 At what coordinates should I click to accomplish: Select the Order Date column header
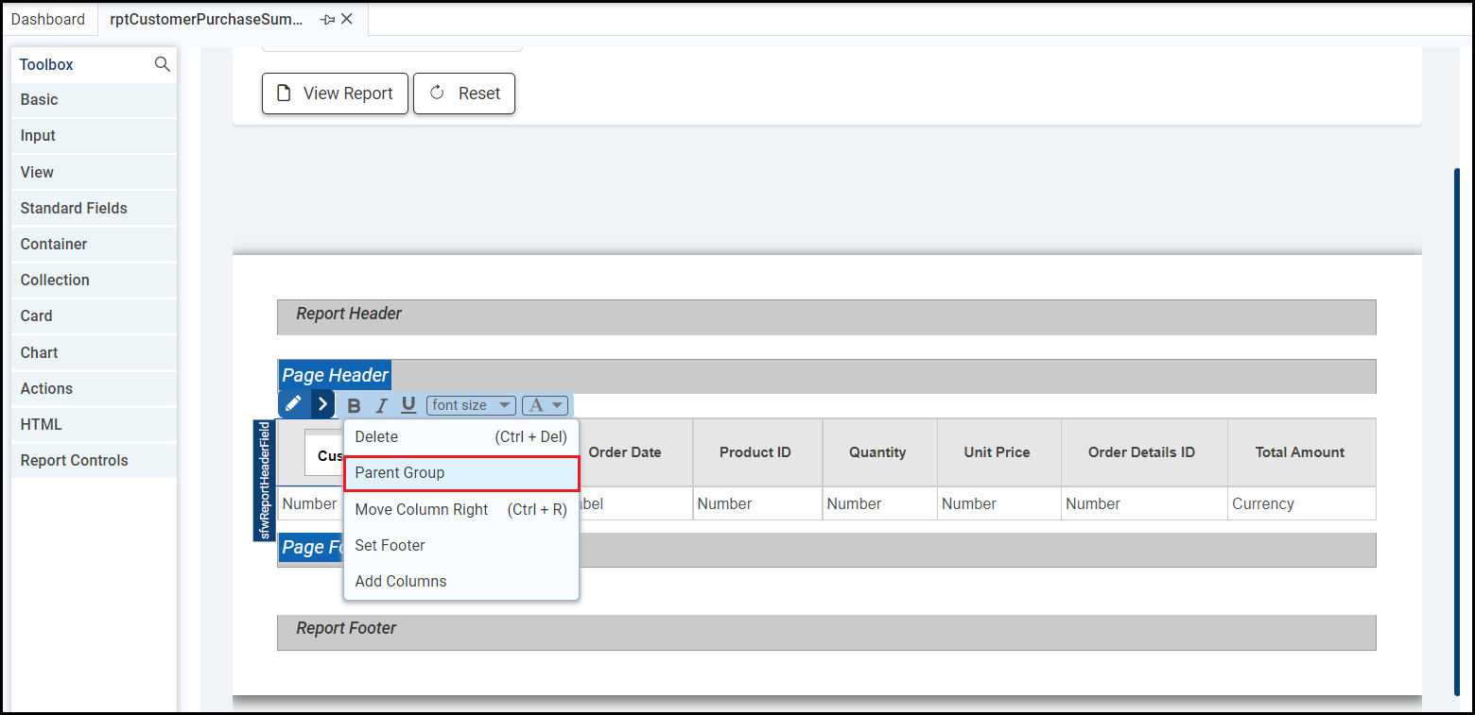tap(625, 452)
